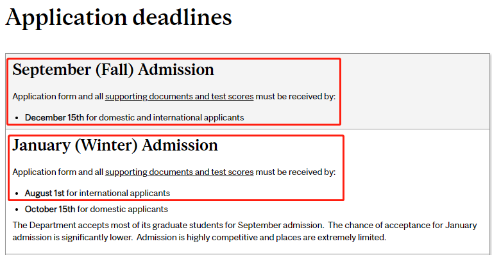Click the bullet point before August 1st
Image resolution: width=492 pixels, height=255 pixels.
click(x=17, y=193)
